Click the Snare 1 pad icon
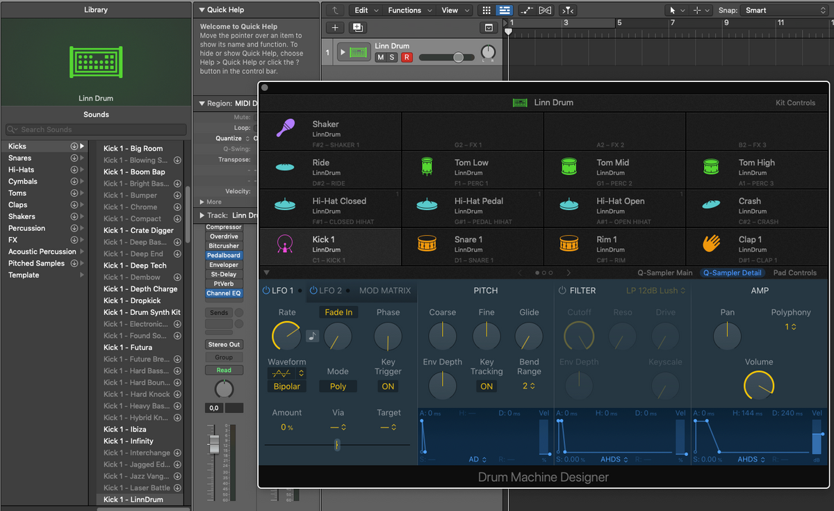Image resolution: width=834 pixels, height=511 pixels. click(x=427, y=244)
